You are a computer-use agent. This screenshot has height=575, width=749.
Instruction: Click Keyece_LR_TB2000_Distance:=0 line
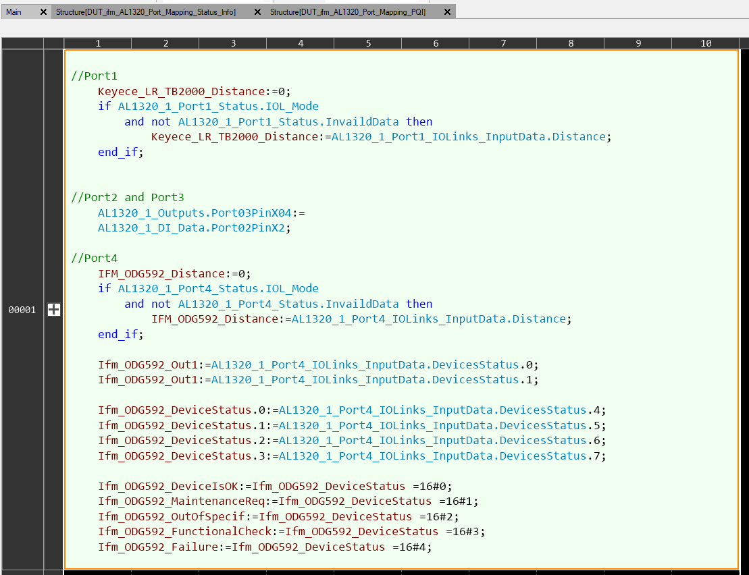[194, 91]
